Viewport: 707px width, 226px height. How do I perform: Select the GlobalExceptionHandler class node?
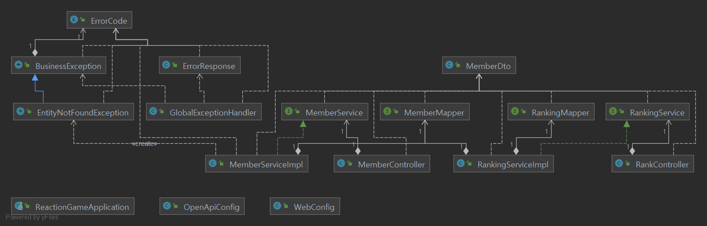(203, 112)
